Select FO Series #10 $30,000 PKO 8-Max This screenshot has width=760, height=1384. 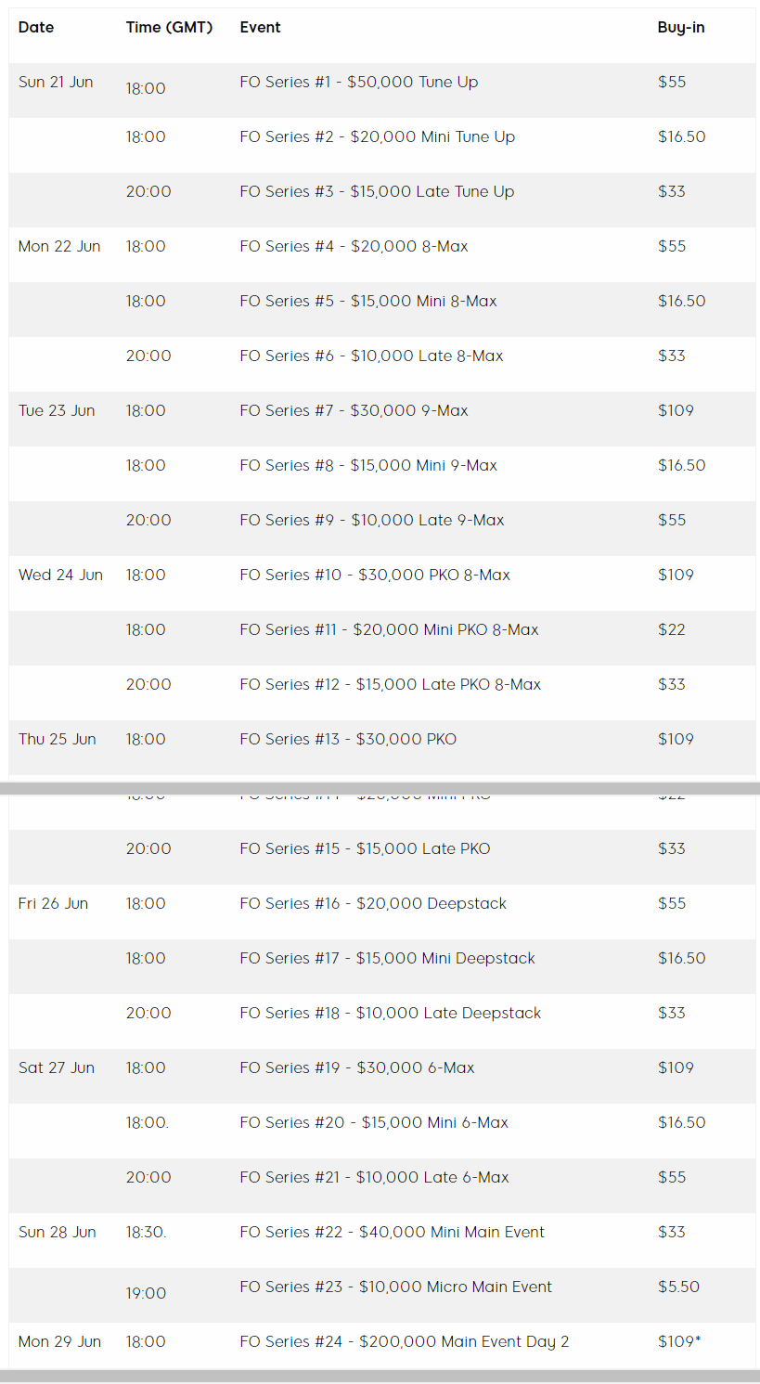375,576
